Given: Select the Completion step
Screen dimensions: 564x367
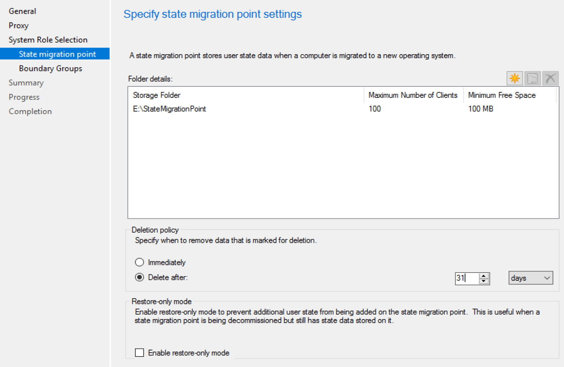Looking at the screenshot, I should [x=30, y=111].
